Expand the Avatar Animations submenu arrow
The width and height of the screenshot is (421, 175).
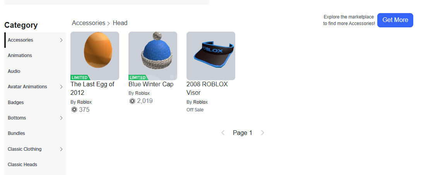pos(61,87)
